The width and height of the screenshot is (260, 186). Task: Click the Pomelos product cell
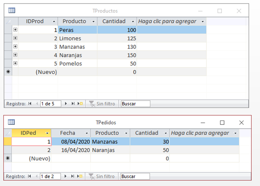[x=78, y=64]
